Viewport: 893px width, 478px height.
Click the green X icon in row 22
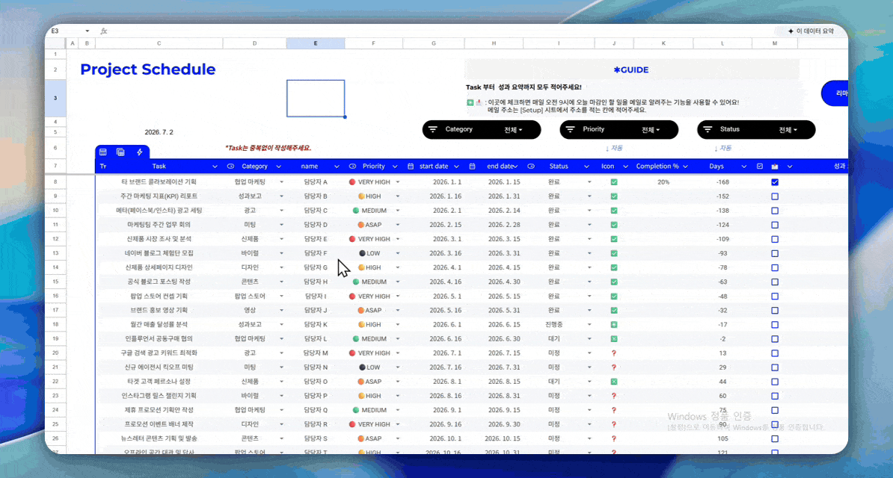[x=614, y=381]
